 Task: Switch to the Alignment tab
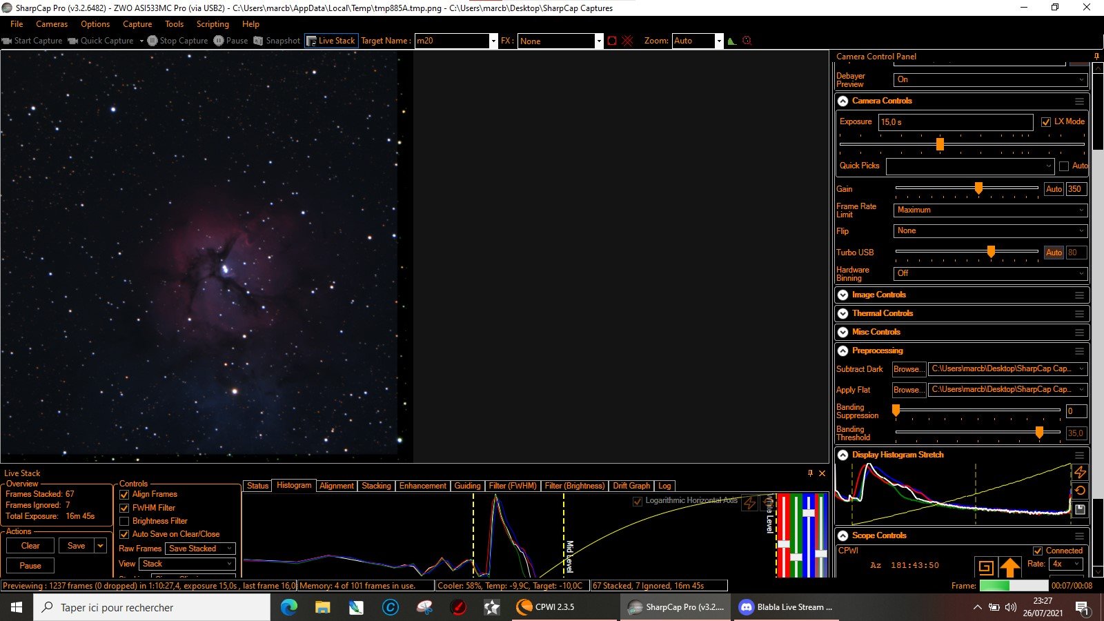click(337, 486)
